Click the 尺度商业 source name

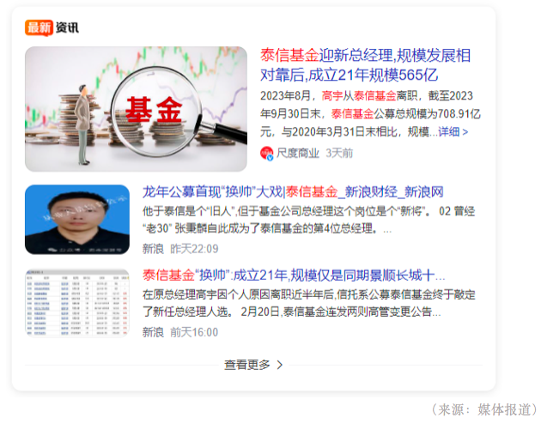pyautogui.click(x=298, y=153)
